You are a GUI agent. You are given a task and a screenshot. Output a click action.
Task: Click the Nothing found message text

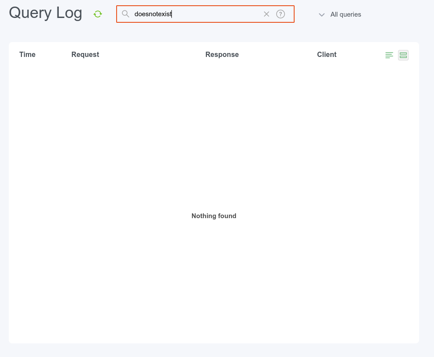tap(213, 216)
